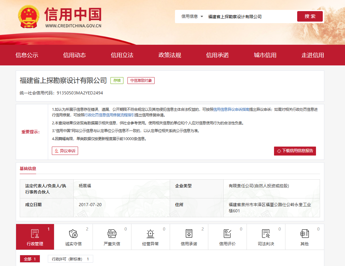Select the 严重失信 category icon
345x266 pixels.
(x=112, y=234)
